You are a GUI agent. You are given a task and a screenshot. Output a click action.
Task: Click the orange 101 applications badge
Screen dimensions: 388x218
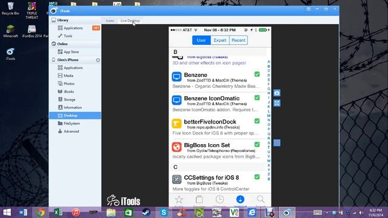(96, 28)
